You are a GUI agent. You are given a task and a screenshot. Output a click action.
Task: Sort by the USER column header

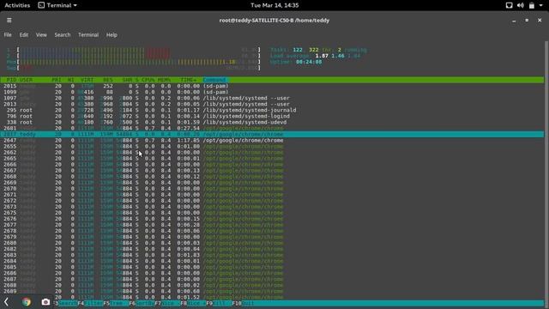pos(27,80)
